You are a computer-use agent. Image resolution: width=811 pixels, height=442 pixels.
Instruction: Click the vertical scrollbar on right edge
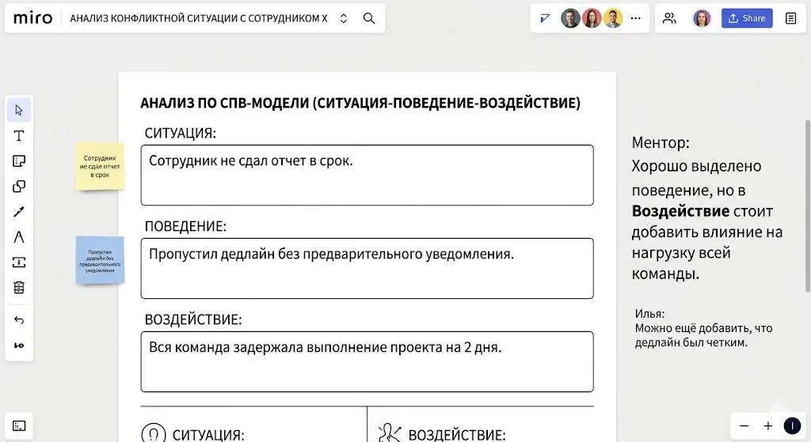[x=807, y=206]
